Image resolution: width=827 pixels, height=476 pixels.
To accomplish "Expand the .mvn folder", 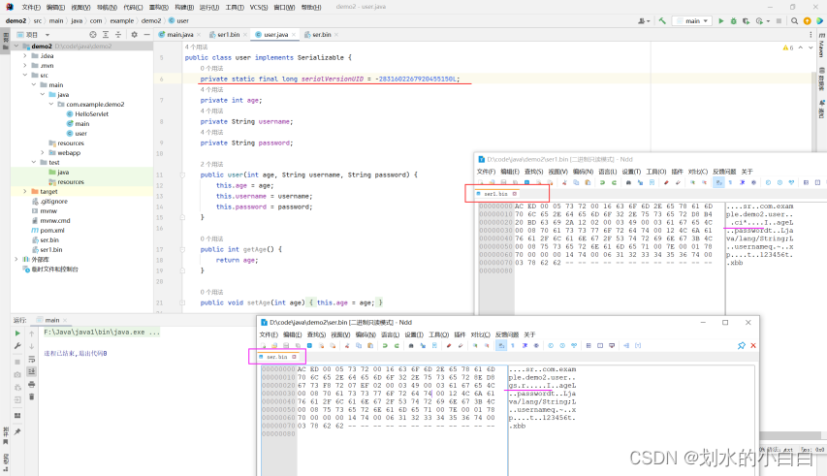I will click(x=25, y=65).
